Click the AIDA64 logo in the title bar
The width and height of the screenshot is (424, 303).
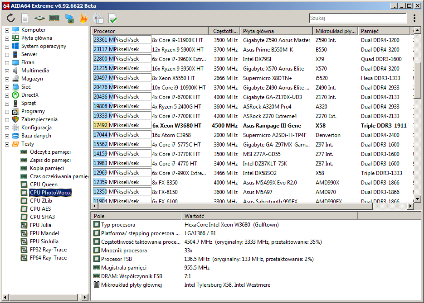tap(5, 5)
